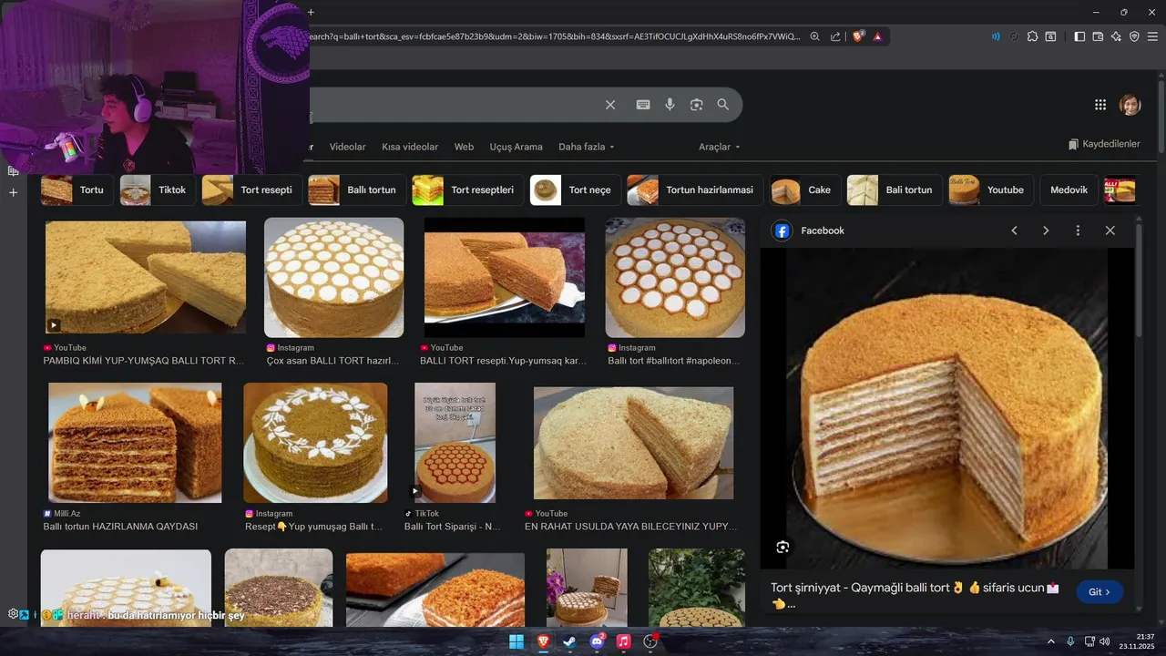The width and height of the screenshot is (1166, 656).
Task: Open the browser extensions puzzle icon
Action: pyautogui.click(x=1032, y=36)
